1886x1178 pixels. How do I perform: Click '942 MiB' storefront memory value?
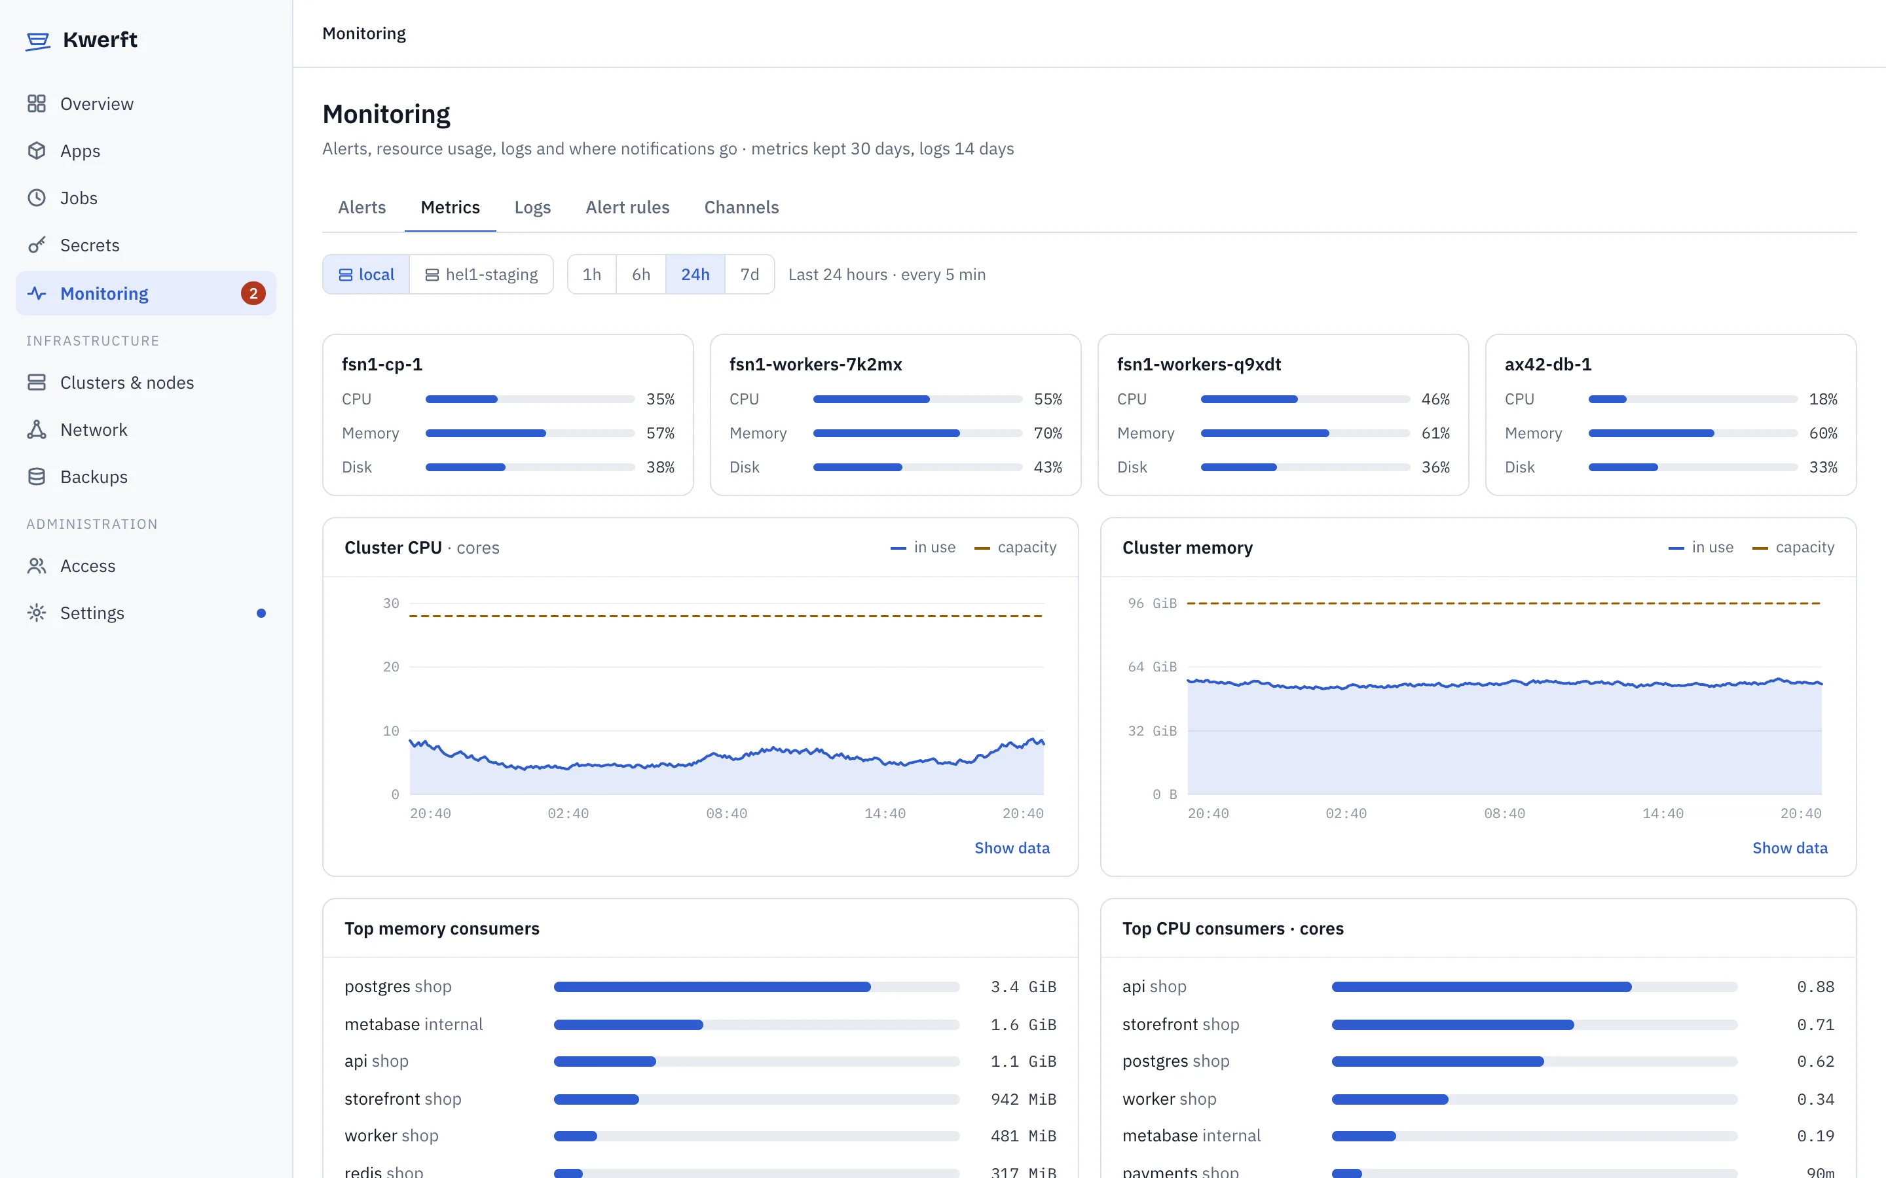pos(1024,1099)
